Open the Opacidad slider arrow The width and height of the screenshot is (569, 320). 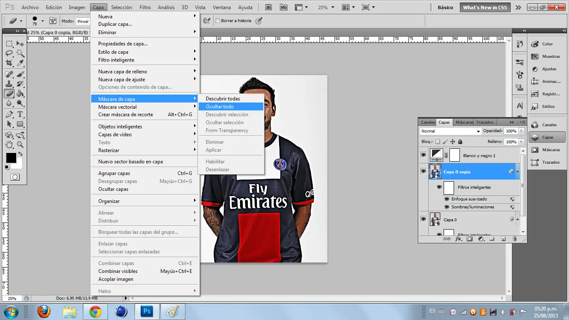click(521, 131)
